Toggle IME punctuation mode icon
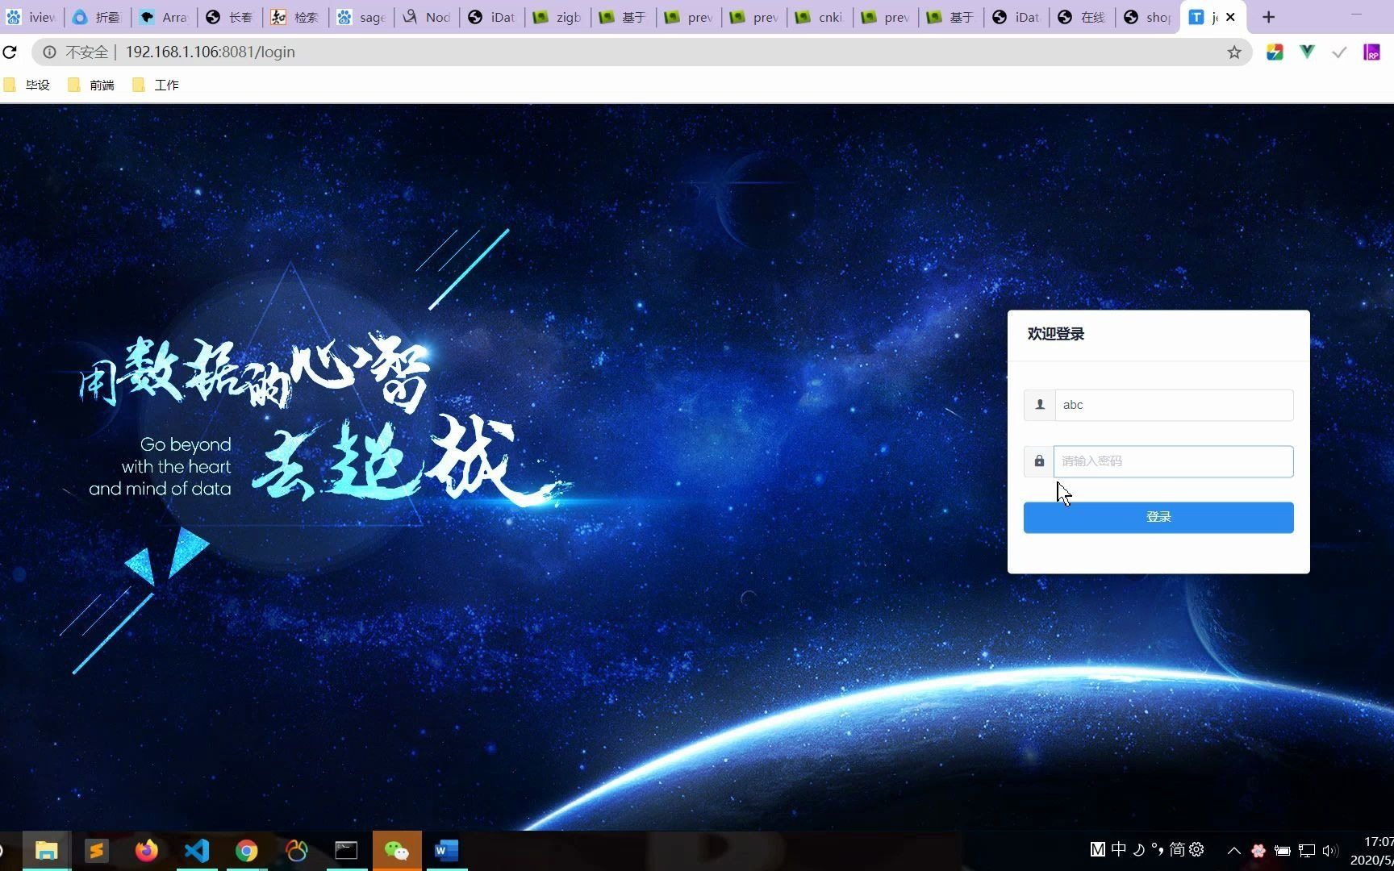 pos(1158,849)
